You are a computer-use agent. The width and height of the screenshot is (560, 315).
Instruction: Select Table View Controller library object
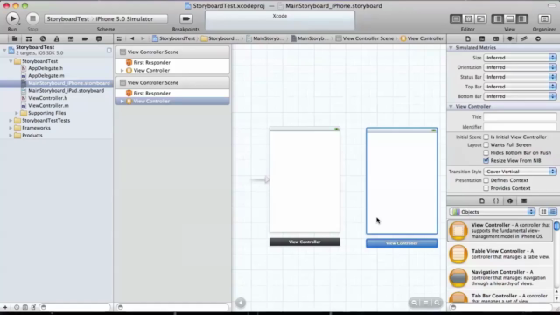pyautogui.click(x=500, y=255)
